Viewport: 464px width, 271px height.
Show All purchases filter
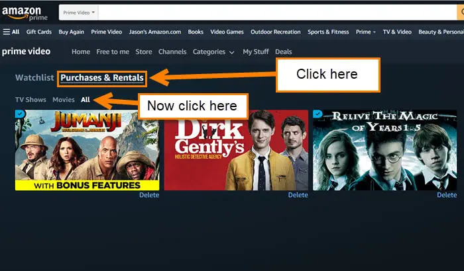click(x=86, y=100)
